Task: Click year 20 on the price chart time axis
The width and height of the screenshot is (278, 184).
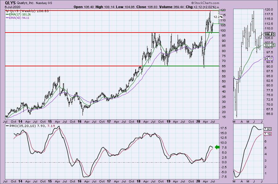Action: click(x=198, y=122)
